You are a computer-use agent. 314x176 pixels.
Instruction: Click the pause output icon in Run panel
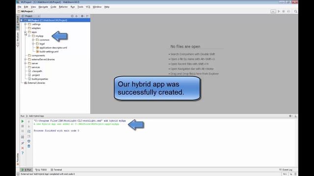click(23, 131)
